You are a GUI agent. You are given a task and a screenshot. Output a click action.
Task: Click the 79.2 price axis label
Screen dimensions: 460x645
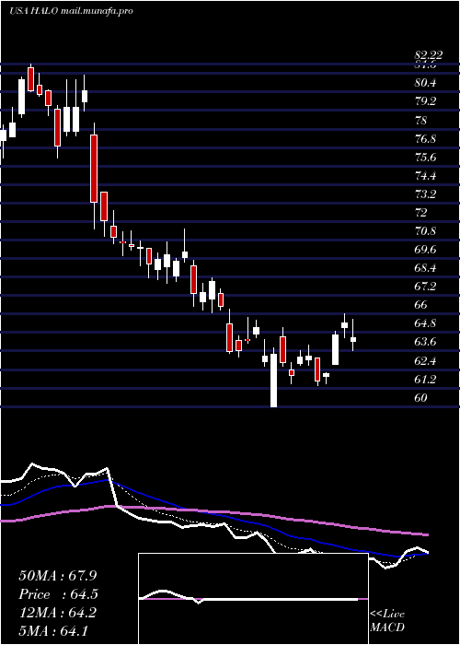pos(425,101)
